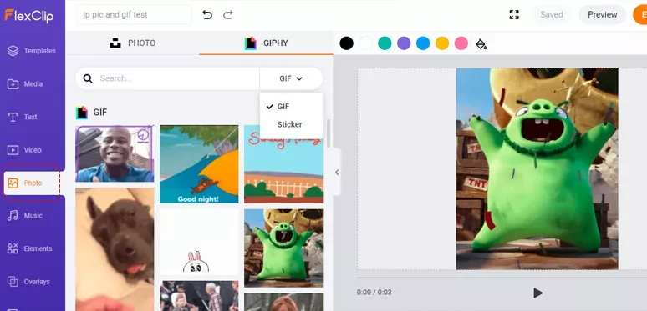Select the pink color swatch
The image size is (647, 311).
click(461, 43)
